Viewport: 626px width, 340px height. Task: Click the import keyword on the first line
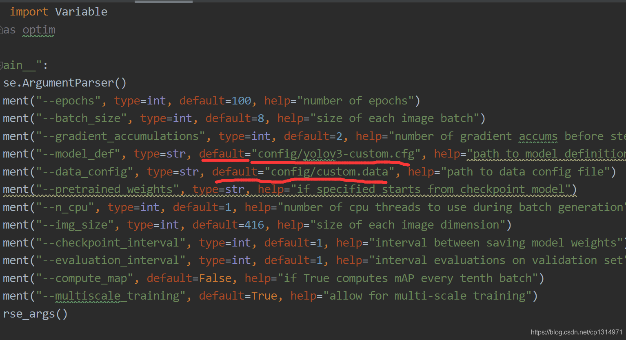[x=29, y=11]
